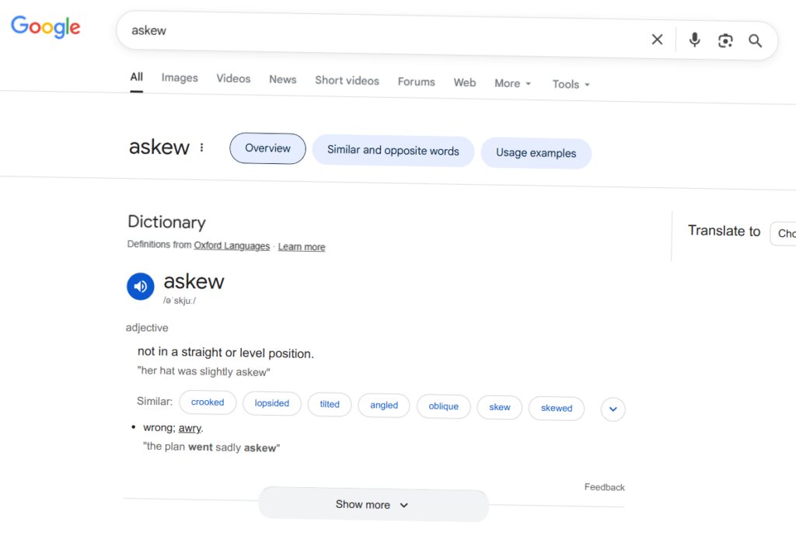This screenshot has width=796, height=536.
Task: Switch to the Videos tab
Action: (x=233, y=78)
